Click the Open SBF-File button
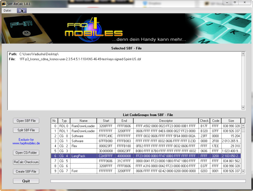Screen dimensions: 253x191 coord(26,121)
